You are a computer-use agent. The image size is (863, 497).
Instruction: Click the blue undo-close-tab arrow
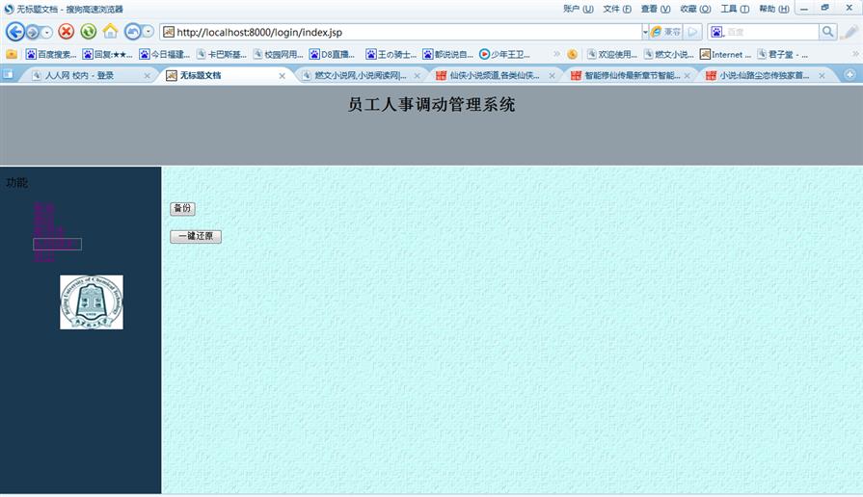coord(133,32)
